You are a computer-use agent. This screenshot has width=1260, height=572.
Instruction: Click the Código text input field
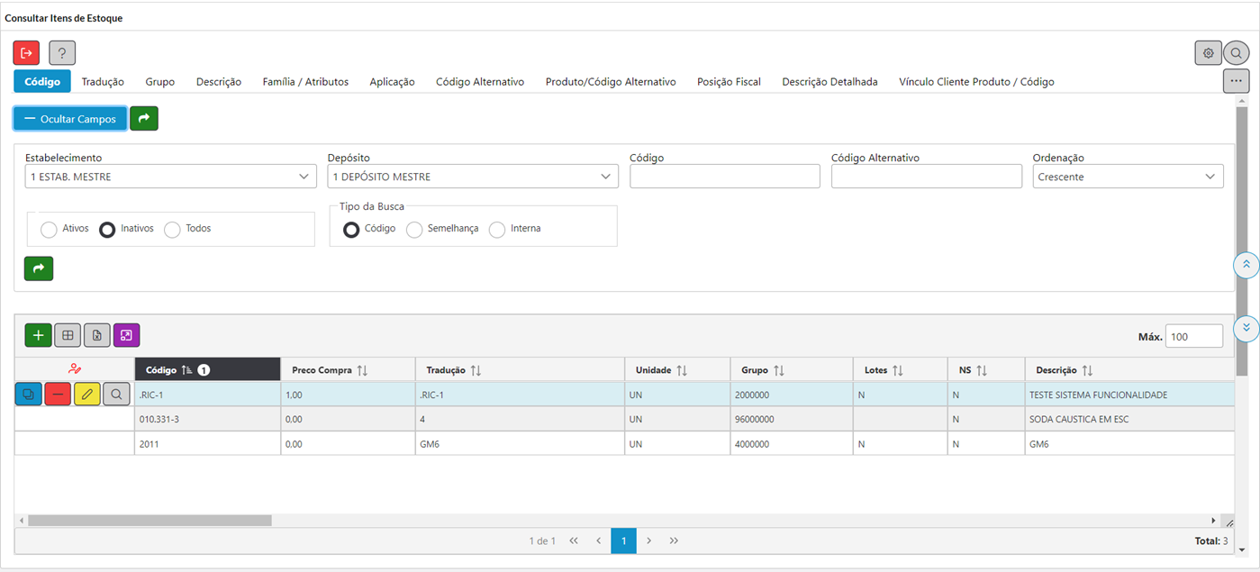click(725, 177)
